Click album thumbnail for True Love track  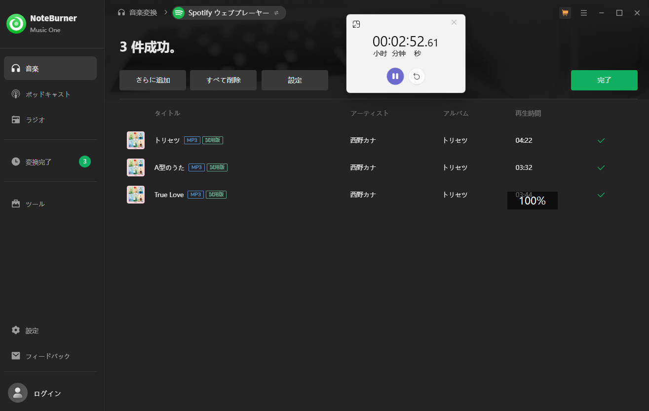coord(136,195)
